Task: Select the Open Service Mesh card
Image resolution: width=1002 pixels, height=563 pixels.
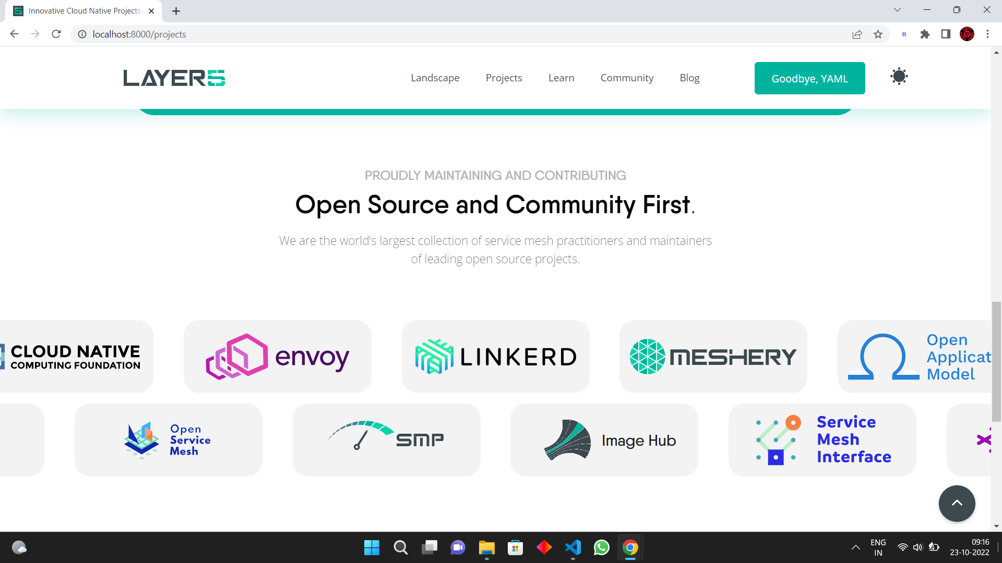Action: 168,440
